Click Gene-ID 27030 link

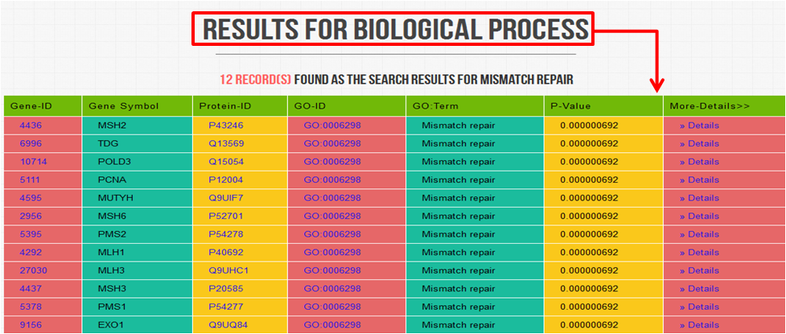[33, 270]
